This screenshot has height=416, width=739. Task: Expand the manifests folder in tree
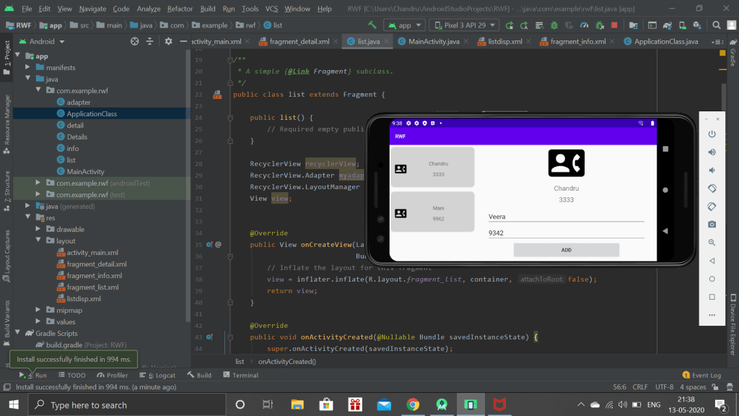point(27,68)
